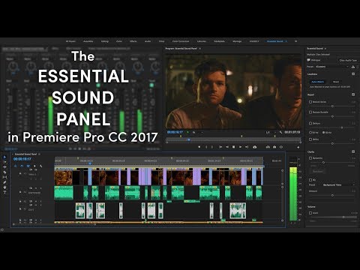
Task: Click the Program monitor settings wrench icon
Action: [x=280, y=132]
